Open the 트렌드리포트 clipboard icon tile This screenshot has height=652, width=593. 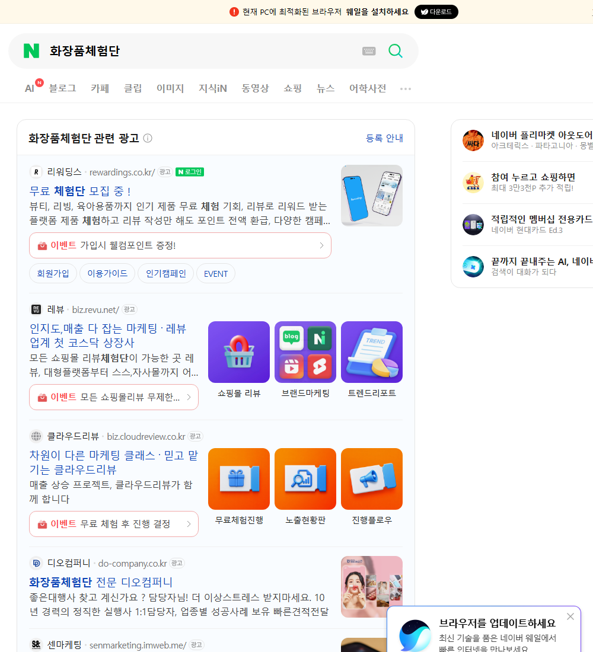point(372,351)
